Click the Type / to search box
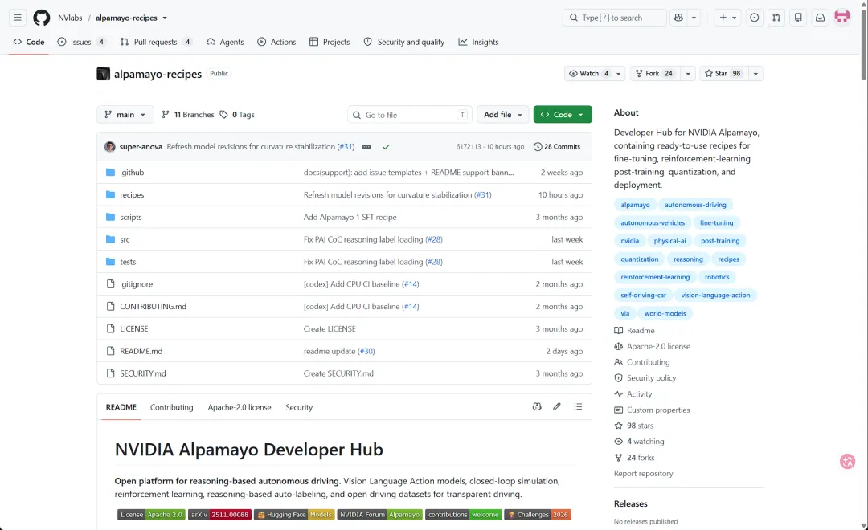The image size is (868, 530). (615, 18)
